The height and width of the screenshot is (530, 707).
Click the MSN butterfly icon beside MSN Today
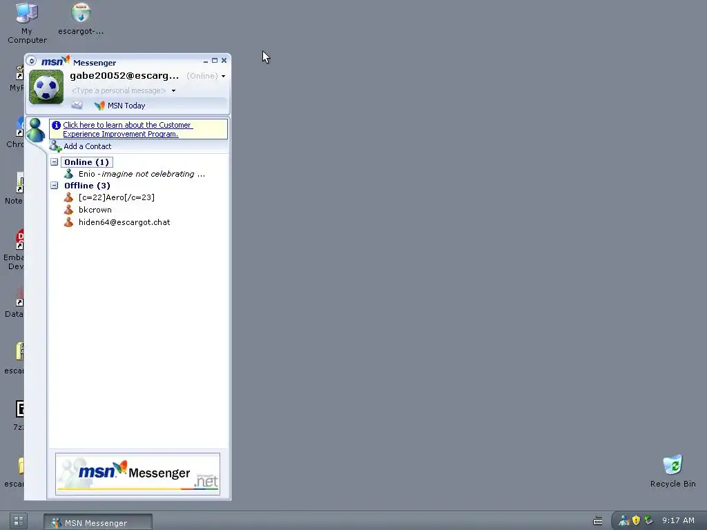click(99, 106)
